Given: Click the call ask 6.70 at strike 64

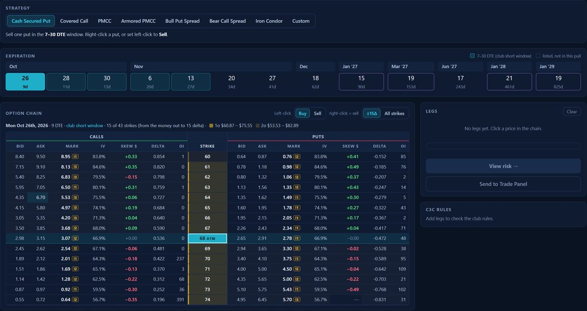Looking at the screenshot, I should click(x=41, y=197).
